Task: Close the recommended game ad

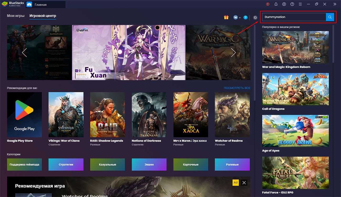Action: point(244,183)
